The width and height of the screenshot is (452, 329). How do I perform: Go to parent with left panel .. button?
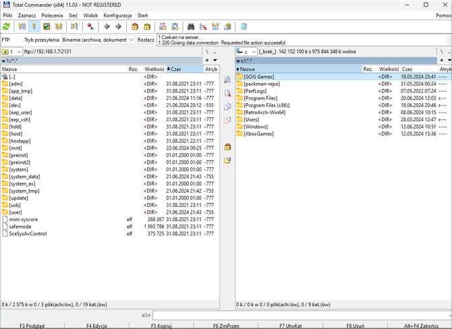click(x=215, y=51)
